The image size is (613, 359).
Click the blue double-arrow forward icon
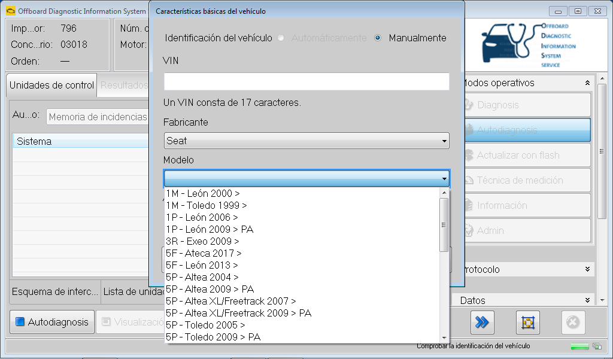pyautogui.click(x=482, y=323)
